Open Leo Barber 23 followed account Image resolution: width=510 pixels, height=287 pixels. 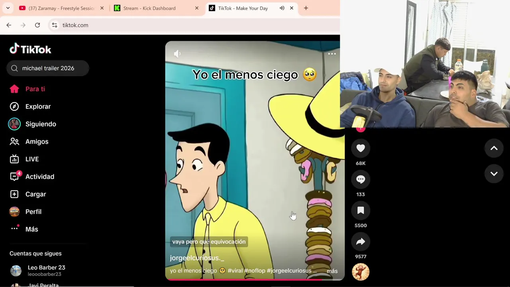coord(47,271)
